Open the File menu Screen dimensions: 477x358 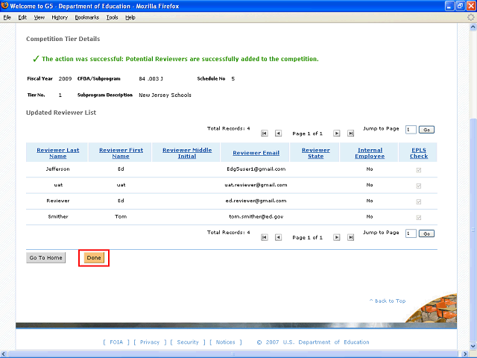(7, 17)
